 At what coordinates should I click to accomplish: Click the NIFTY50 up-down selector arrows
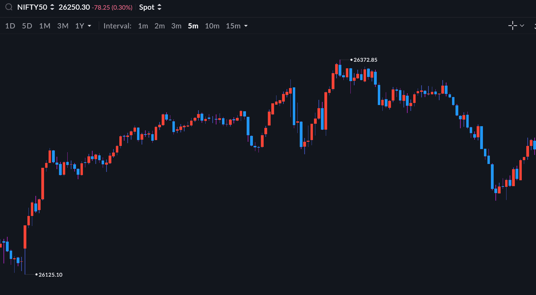pyautogui.click(x=52, y=7)
